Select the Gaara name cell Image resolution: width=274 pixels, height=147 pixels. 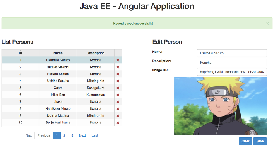tap(58, 88)
